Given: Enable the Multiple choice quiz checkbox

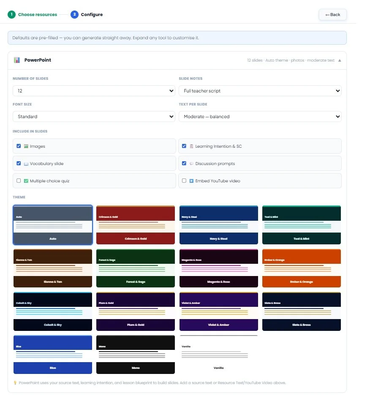Looking at the screenshot, I should 19,181.
